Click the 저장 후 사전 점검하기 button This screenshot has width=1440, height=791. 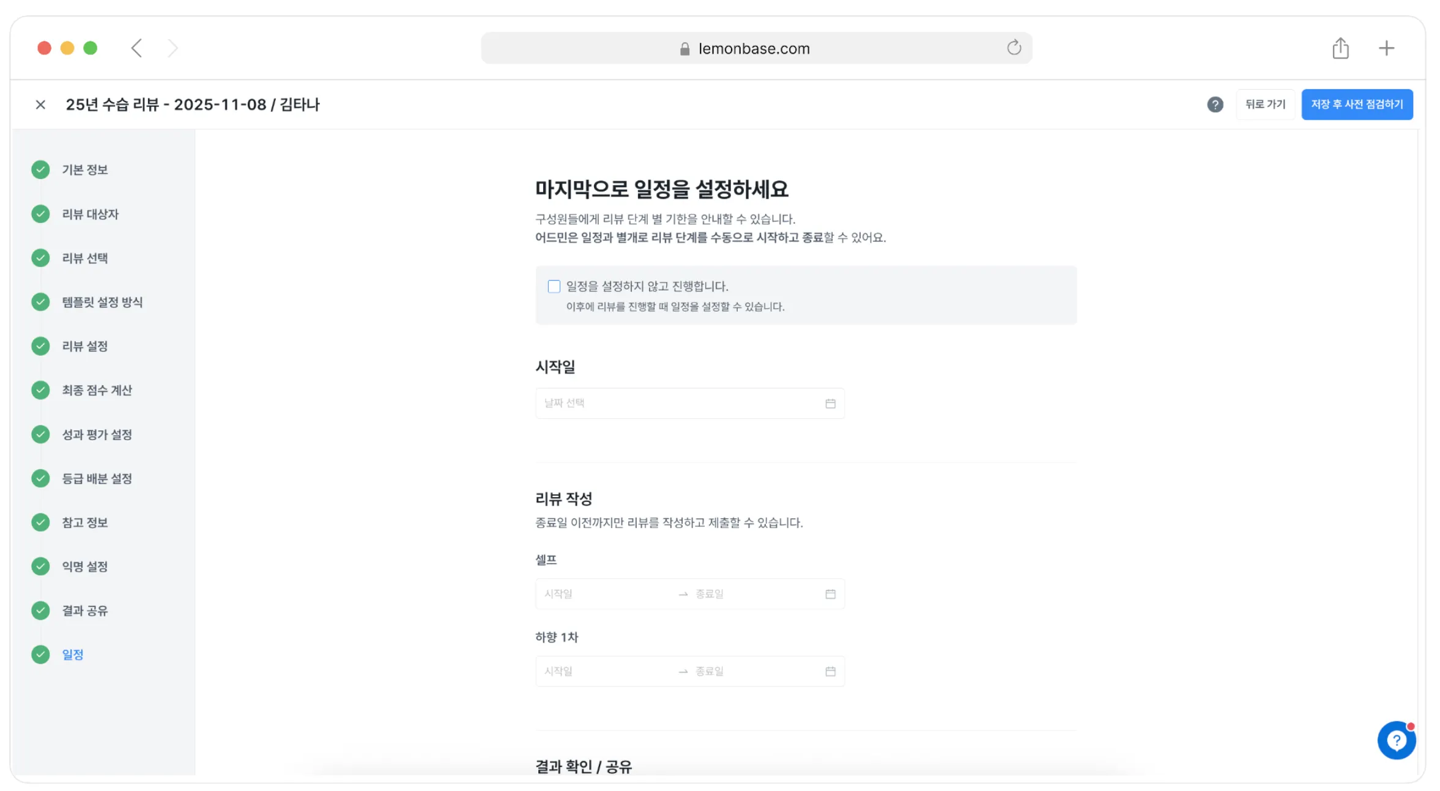point(1357,105)
